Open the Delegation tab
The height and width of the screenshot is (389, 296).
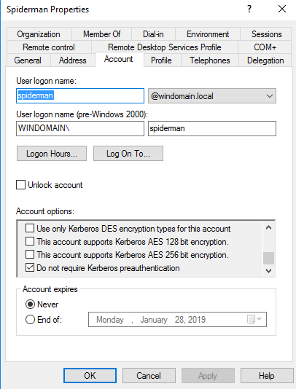point(265,60)
